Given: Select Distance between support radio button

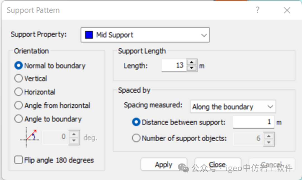Looking at the screenshot, I should [136, 122].
